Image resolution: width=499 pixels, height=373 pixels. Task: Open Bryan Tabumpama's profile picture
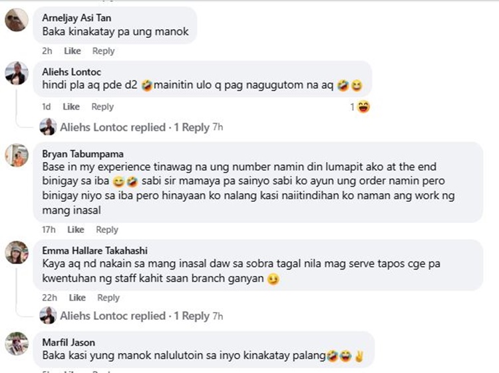pyautogui.click(x=17, y=155)
